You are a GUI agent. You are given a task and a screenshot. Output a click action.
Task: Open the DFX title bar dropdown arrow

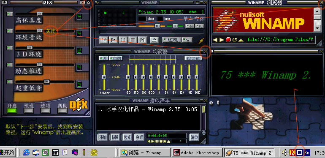[82, 2]
